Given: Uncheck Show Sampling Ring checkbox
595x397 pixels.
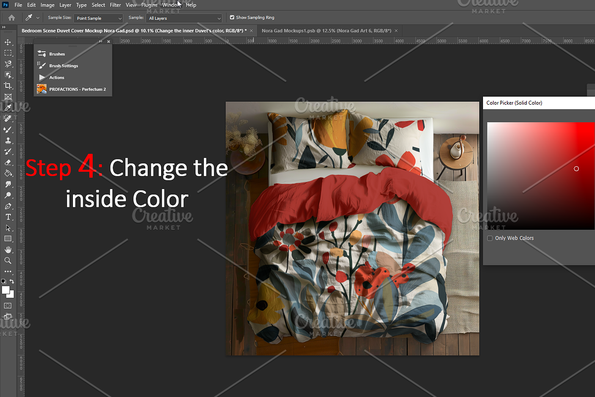Looking at the screenshot, I should (232, 17).
